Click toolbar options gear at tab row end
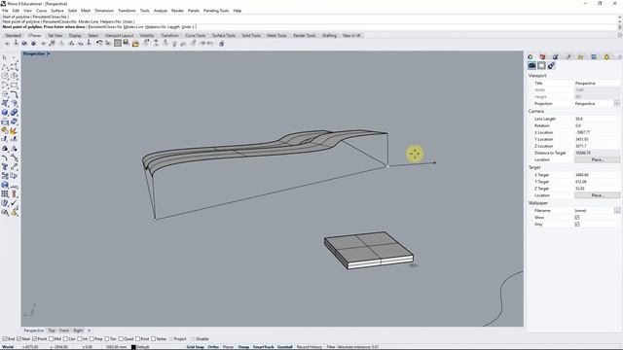Viewport: 623px width, 350px height. (619, 35)
